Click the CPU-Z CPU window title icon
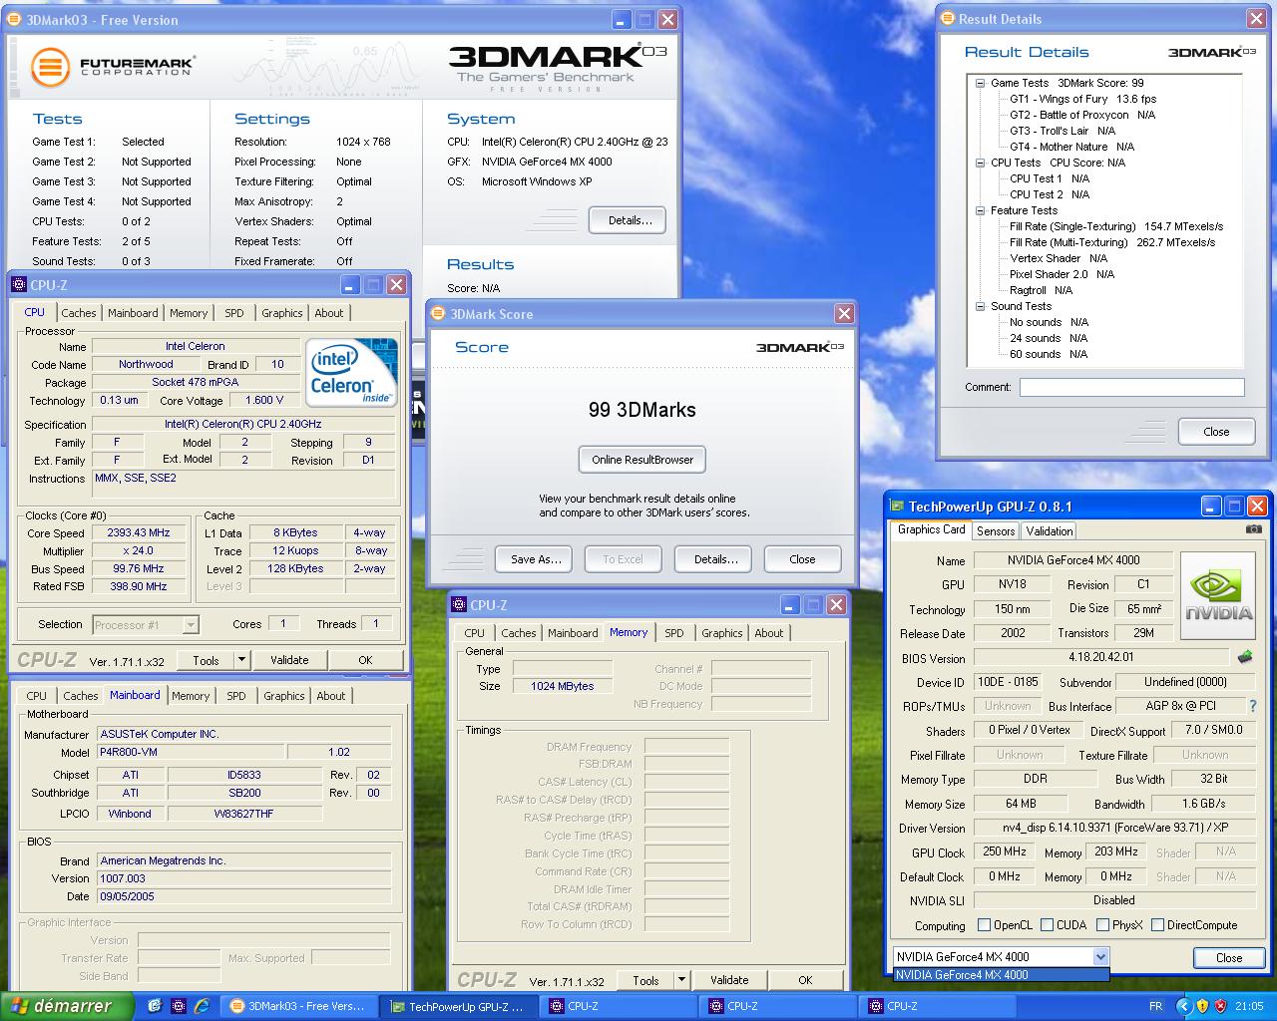This screenshot has height=1021, width=1277. point(19,285)
